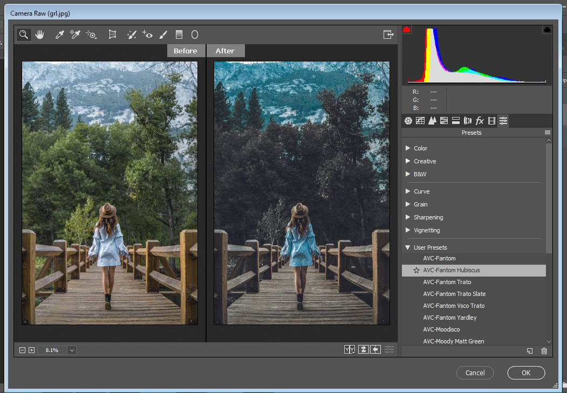
Task: Select the Color Sampler tool
Action: pyautogui.click(x=75, y=35)
